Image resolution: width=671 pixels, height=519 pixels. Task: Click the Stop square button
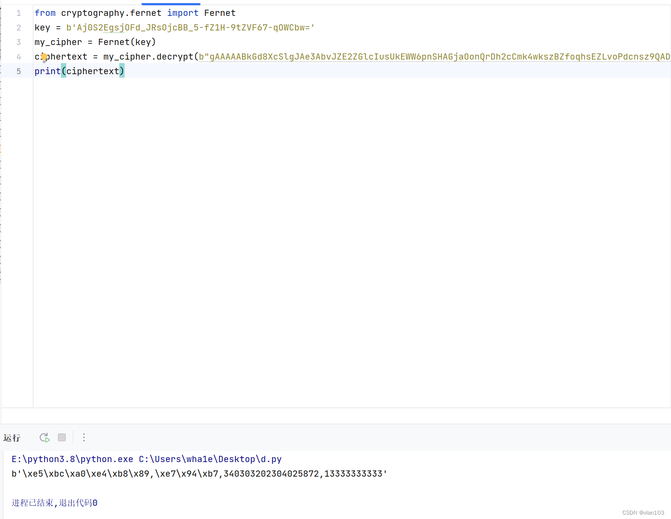pyautogui.click(x=62, y=437)
